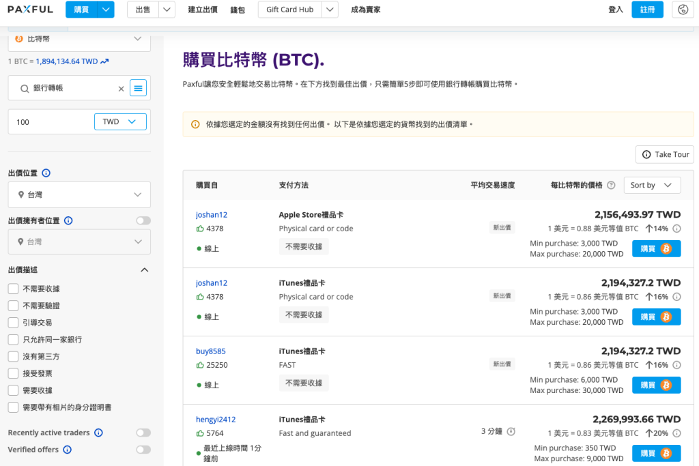Click the info icon on 每比特幣的價格 column header
The height and width of the screenshot is (466, 699).
click(x=610, y=185)
